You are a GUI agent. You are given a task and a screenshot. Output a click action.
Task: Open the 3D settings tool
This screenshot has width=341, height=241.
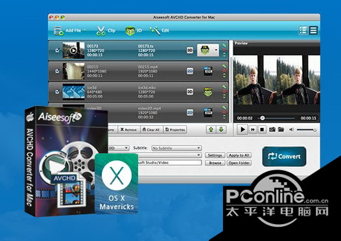click(x=134, y=31)
